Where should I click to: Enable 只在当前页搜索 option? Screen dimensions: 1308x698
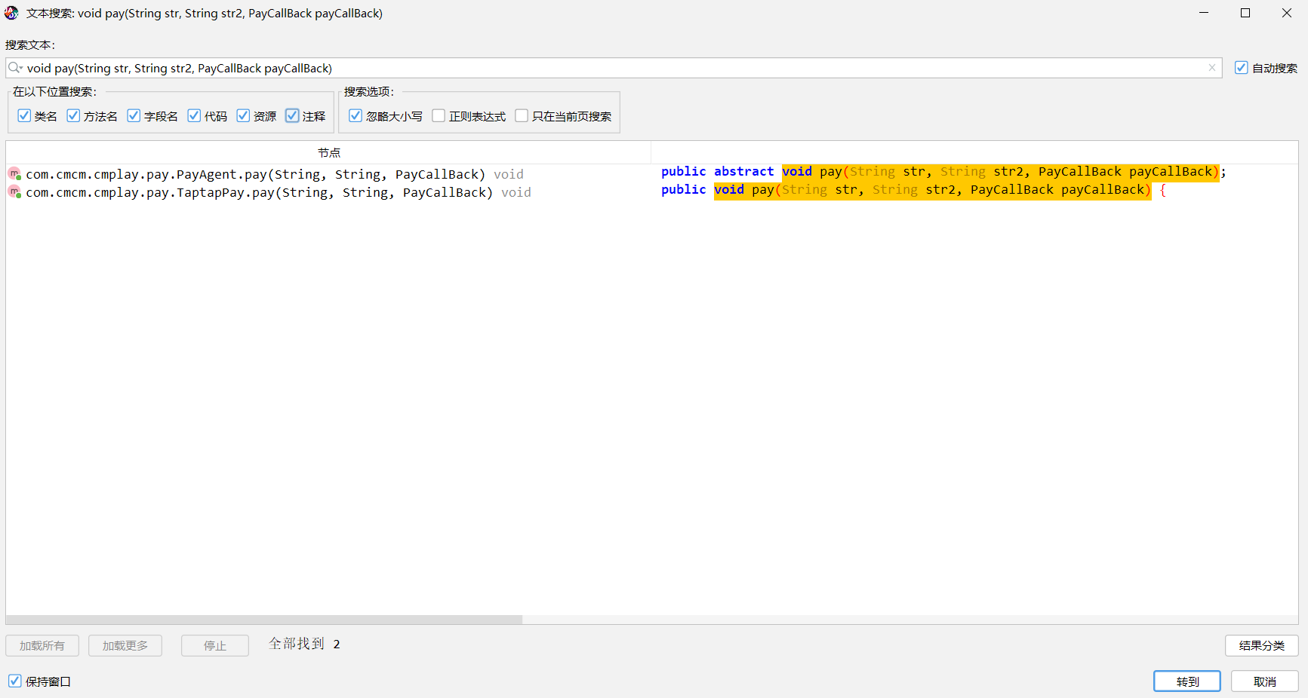coord(522,116)
